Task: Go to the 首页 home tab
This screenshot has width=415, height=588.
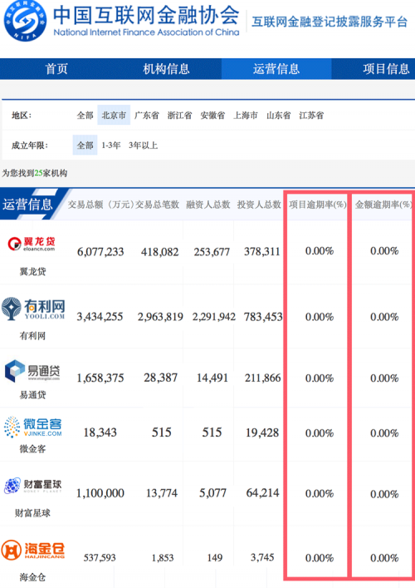Action: [x=56, y=69]
